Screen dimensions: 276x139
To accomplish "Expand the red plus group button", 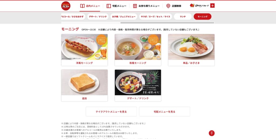I will click(212, 6).
